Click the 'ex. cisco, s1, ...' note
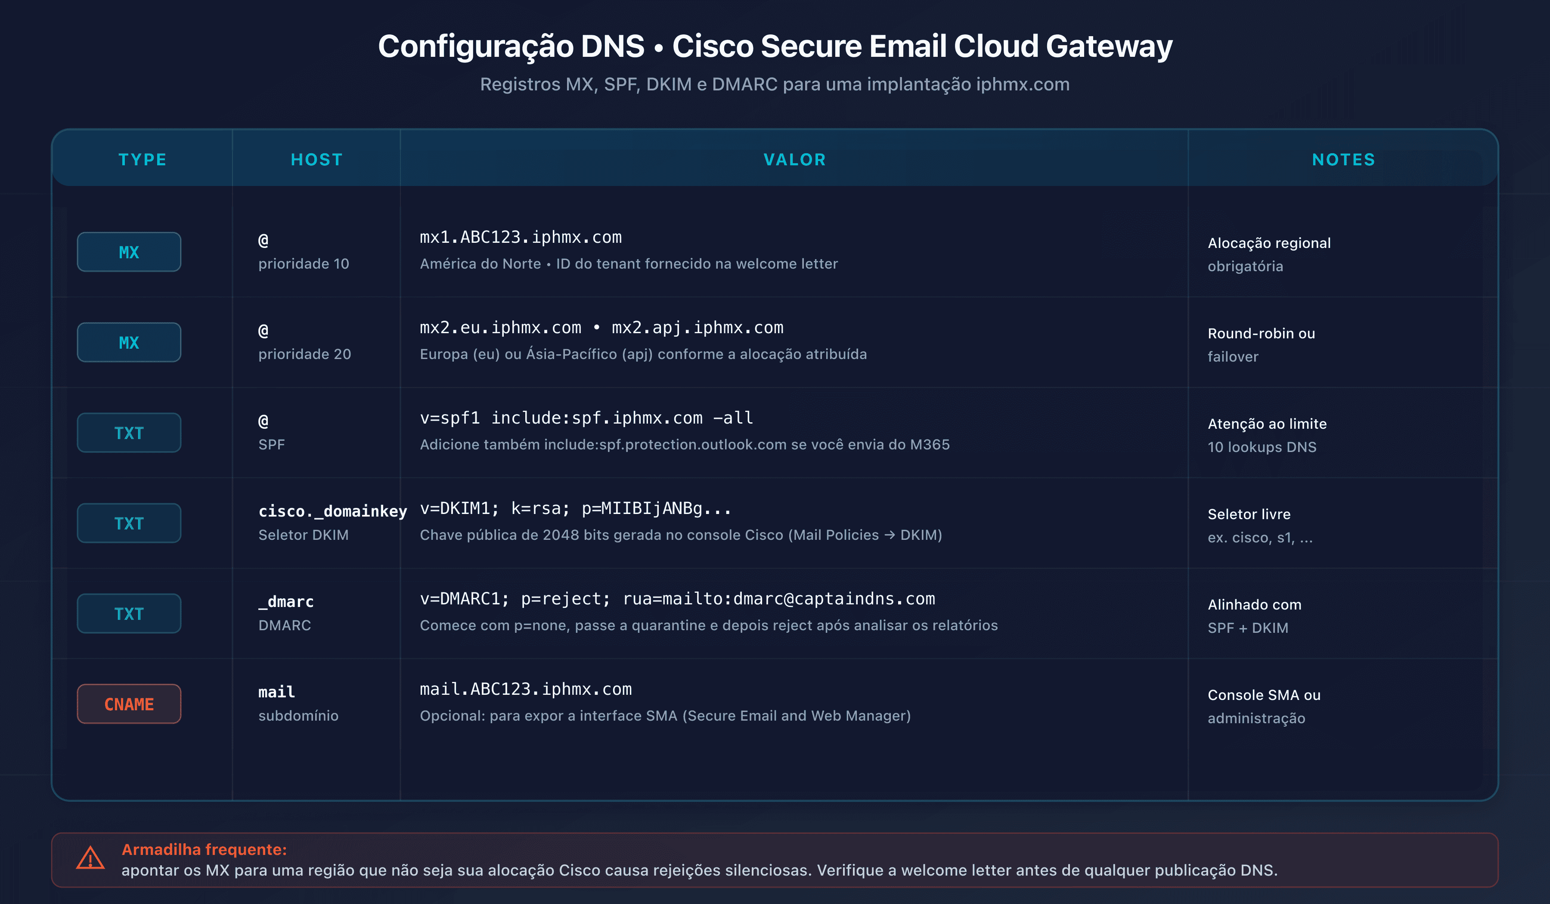Viewport: 1550px width, 904px height. tap(1260, 538)
